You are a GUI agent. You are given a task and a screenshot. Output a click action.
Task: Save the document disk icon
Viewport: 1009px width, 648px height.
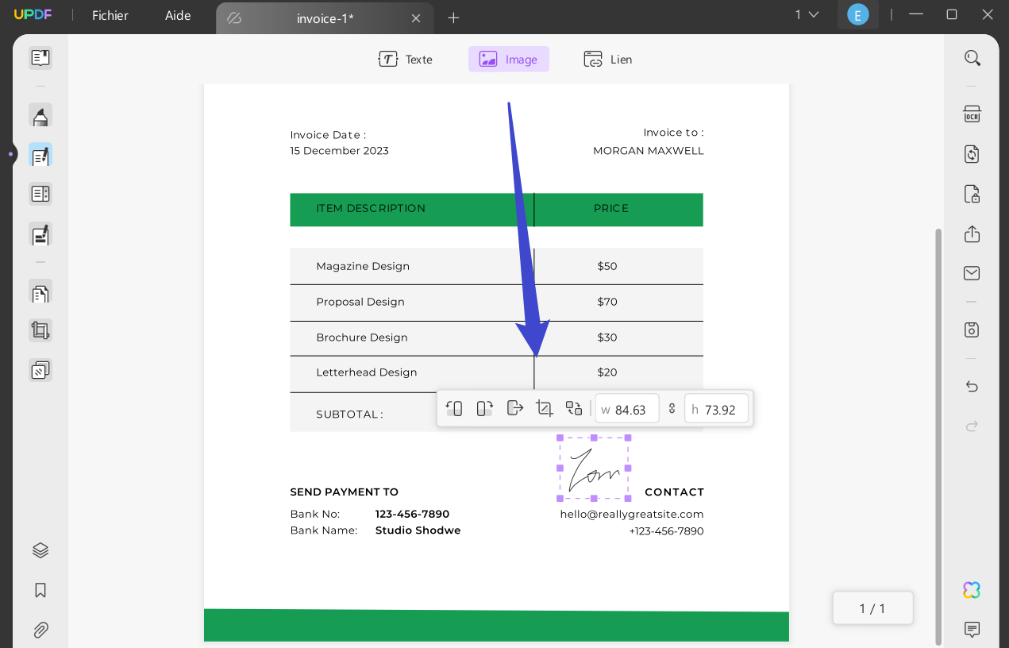tap(972, 330)
